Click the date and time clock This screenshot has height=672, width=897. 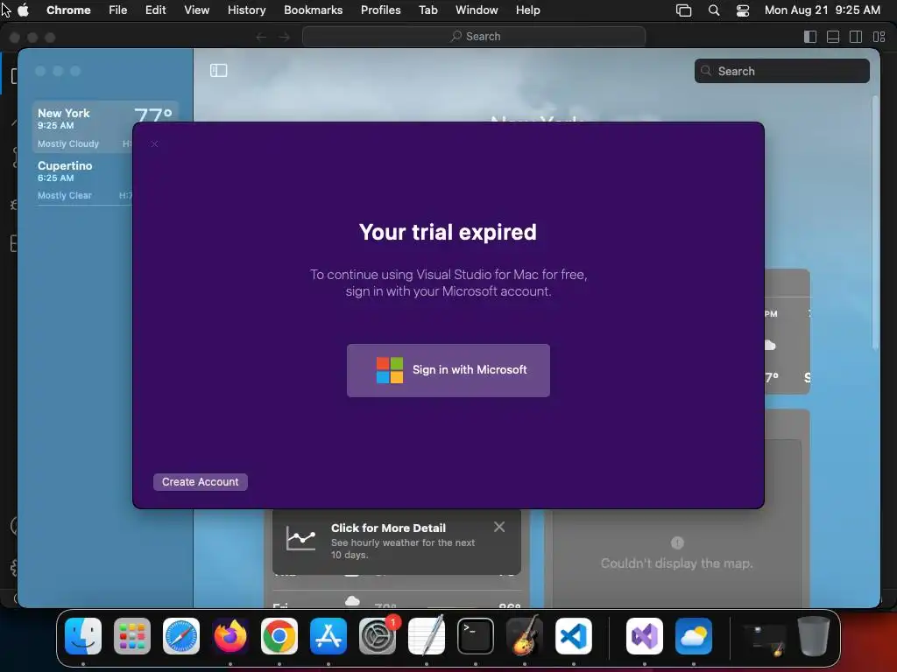tap(822, 10)
